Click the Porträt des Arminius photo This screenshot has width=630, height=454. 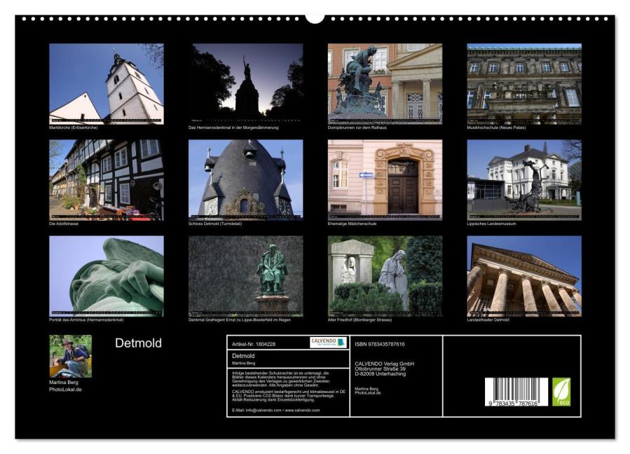tap(106, 275)
